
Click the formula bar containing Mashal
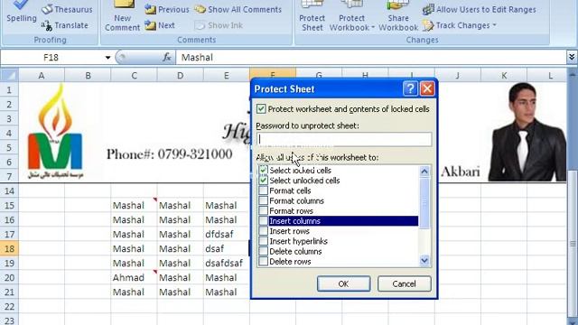371,58
